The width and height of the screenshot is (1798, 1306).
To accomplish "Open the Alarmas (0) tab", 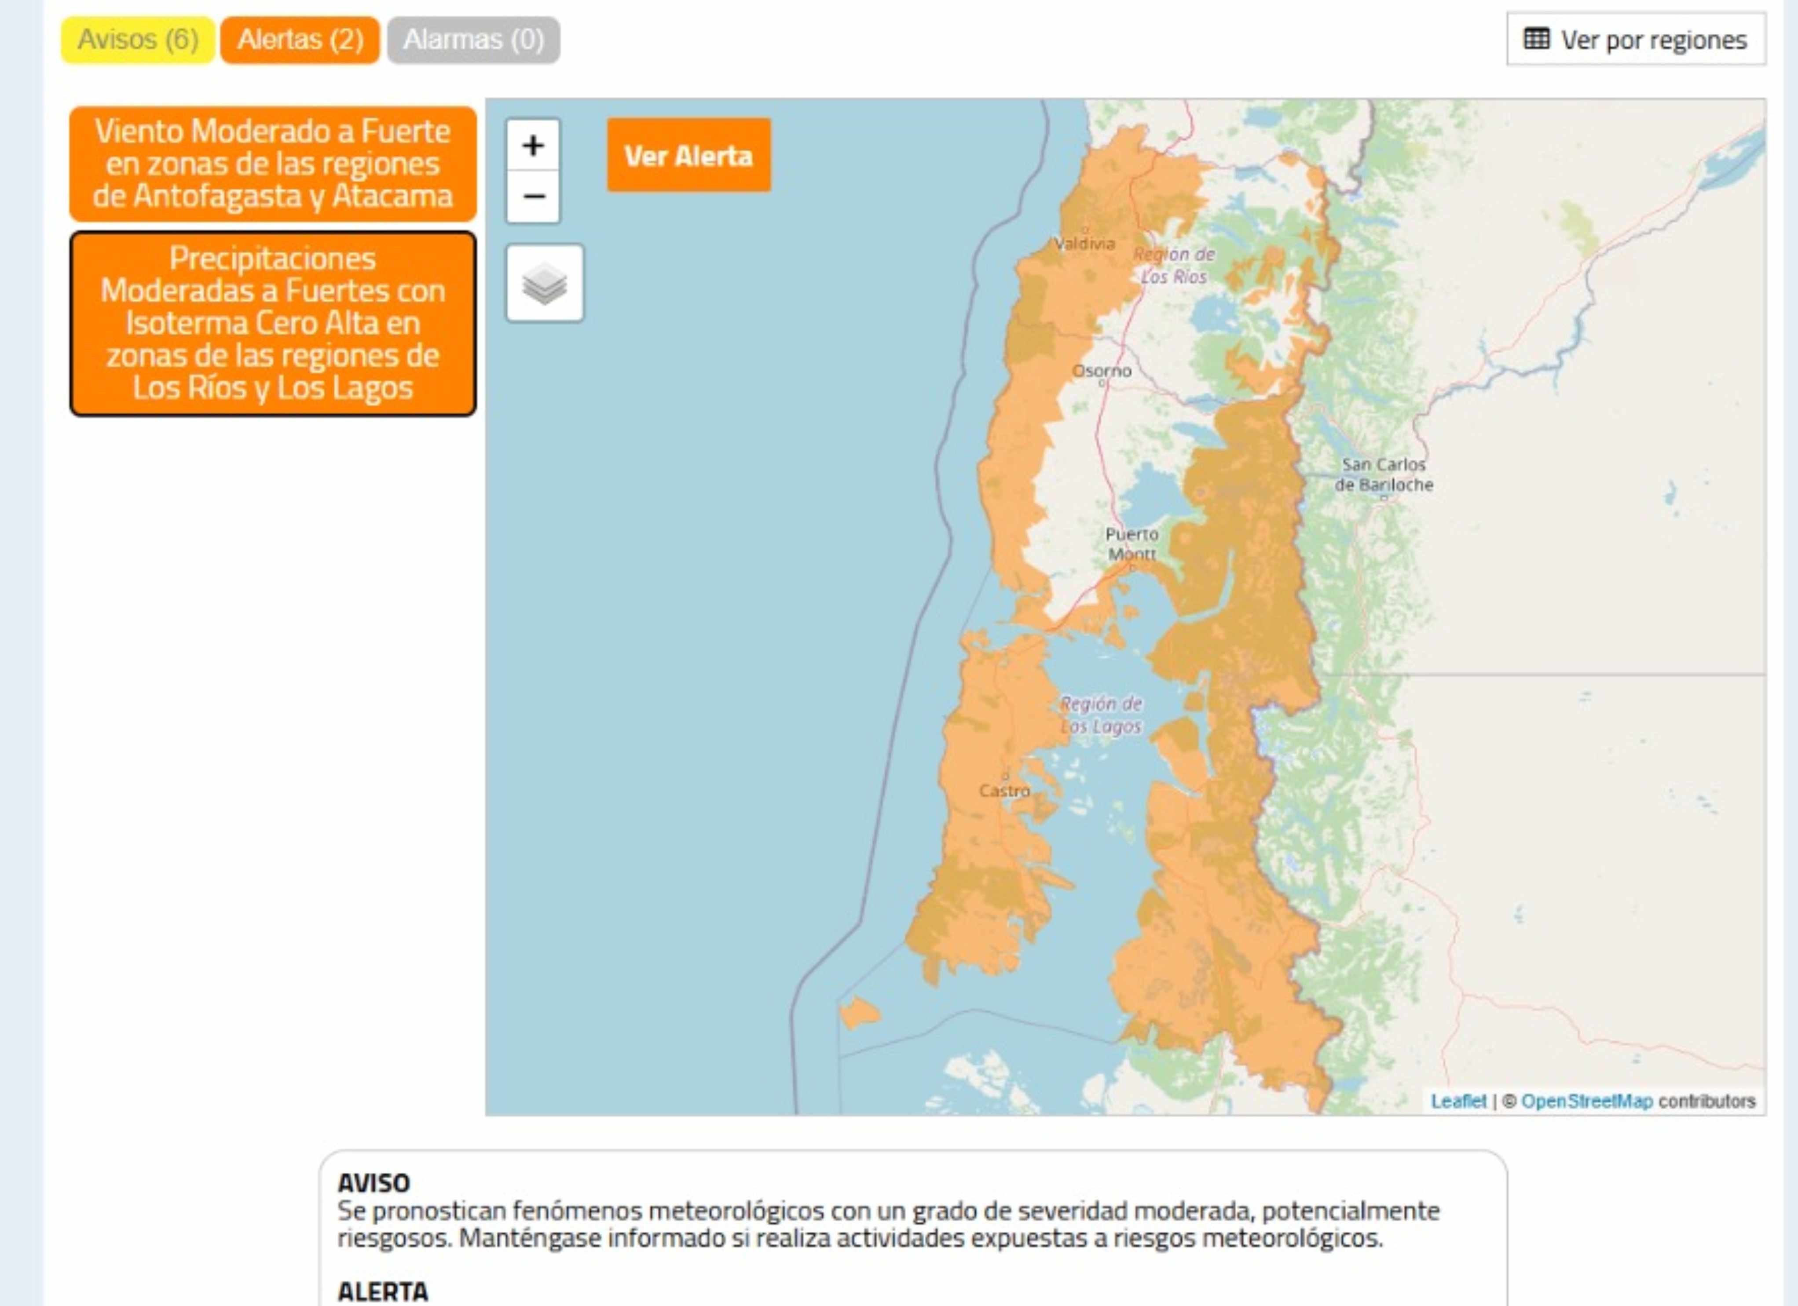I will [x=473, y=40].
